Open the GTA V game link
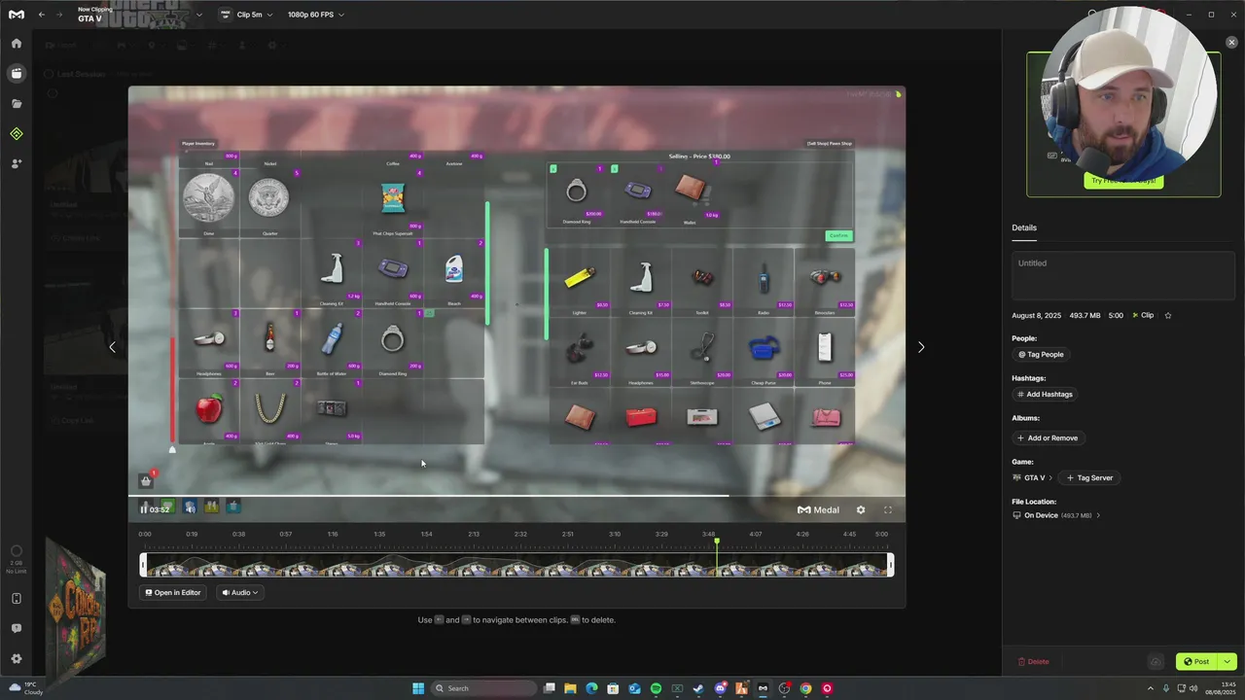Screen dimensions: 1245x700 [1032, 477]
